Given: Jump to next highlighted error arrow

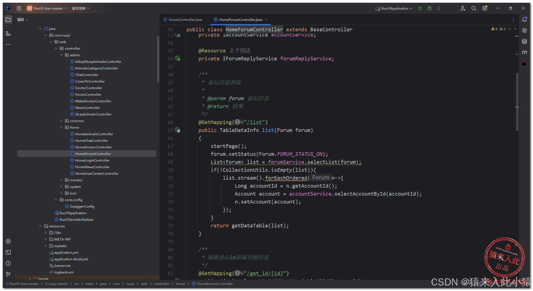Looking at the screenshot, I should [515, 29].
